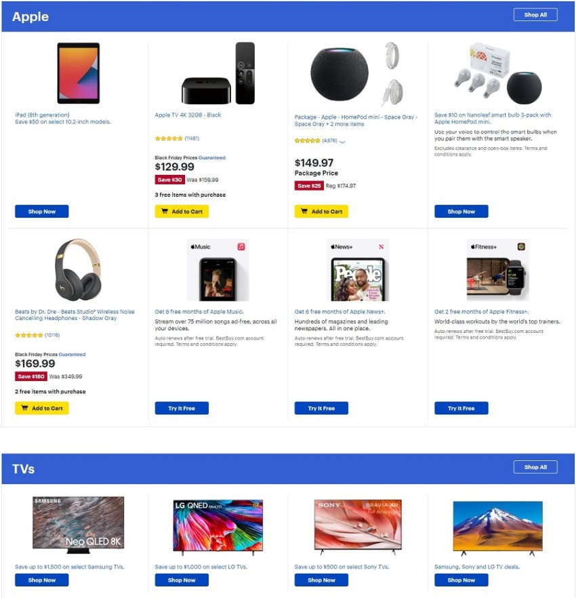Add HomePod mini package to cart
The image size is (576, 598).
point(321,212)
